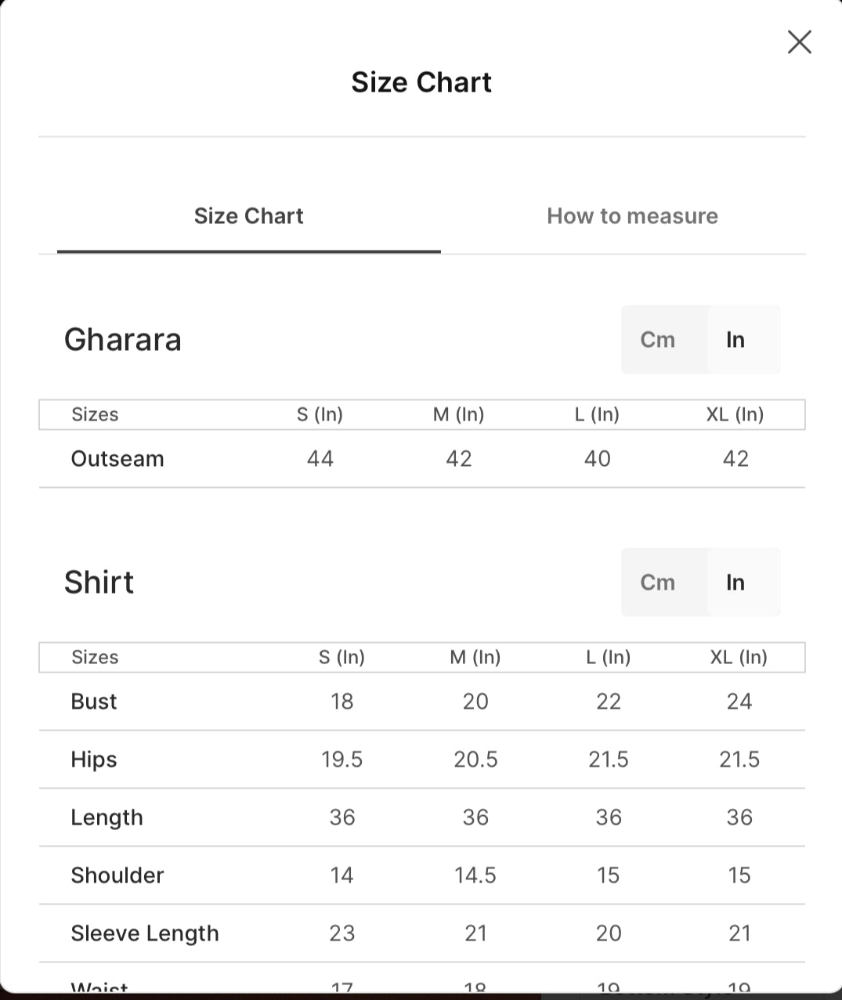Click the Shoulder row label
Viewport: 842px width, 1000px height.
click(117, 875)
